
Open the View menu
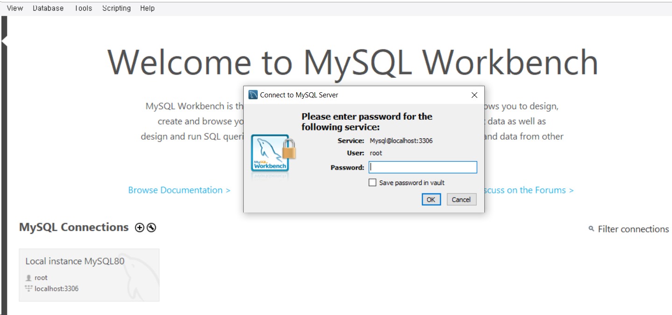[15, 8]
